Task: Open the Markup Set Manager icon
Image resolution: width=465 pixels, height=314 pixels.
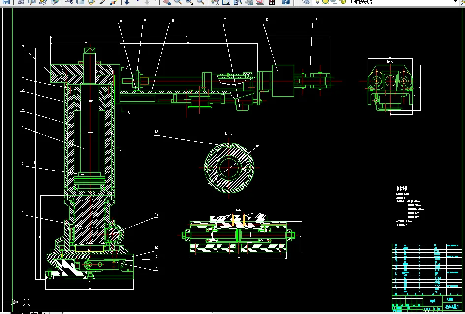Action: (x=260, y=2)
